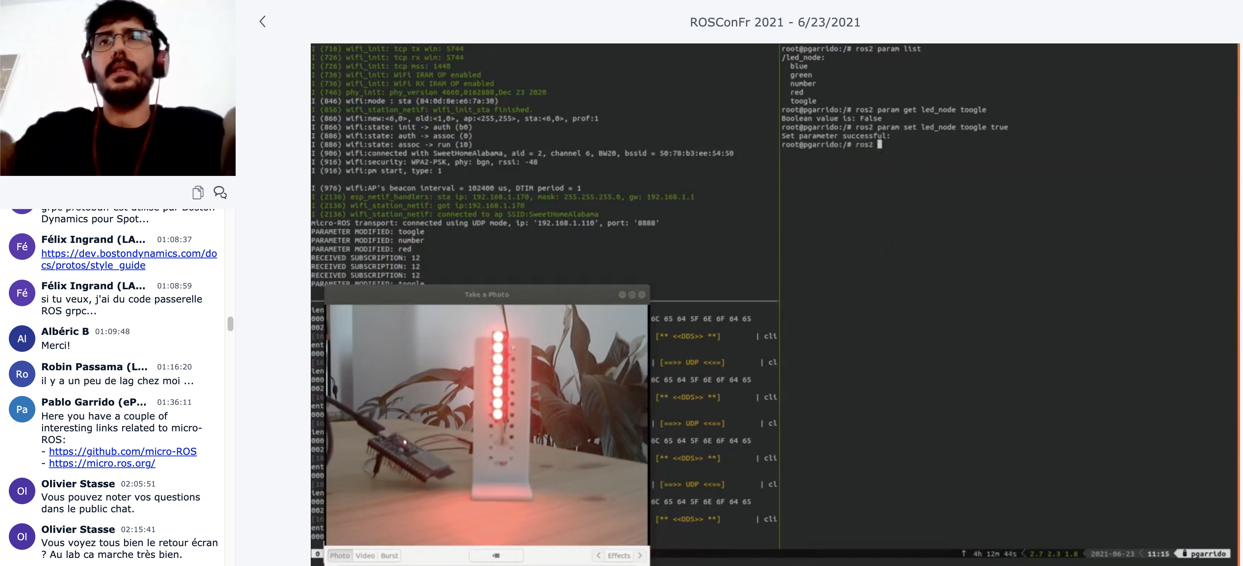
Task: Open the public chat bubbles icon
Action: 220,192
